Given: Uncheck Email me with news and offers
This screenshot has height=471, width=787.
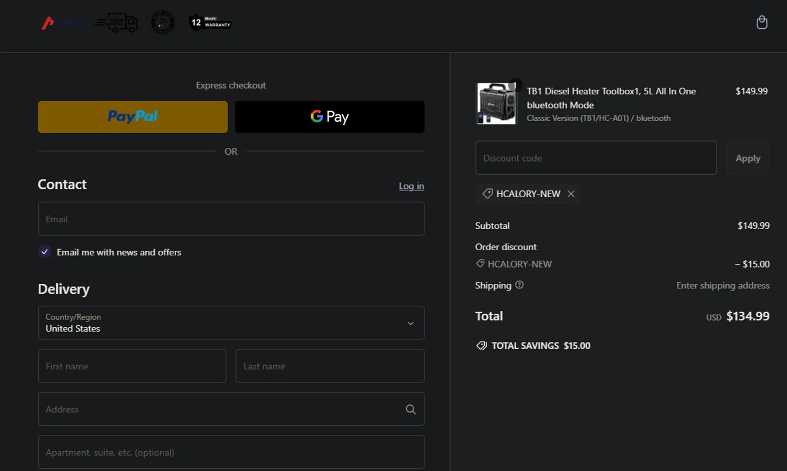Looking at the screenshot, I should 45,252.
